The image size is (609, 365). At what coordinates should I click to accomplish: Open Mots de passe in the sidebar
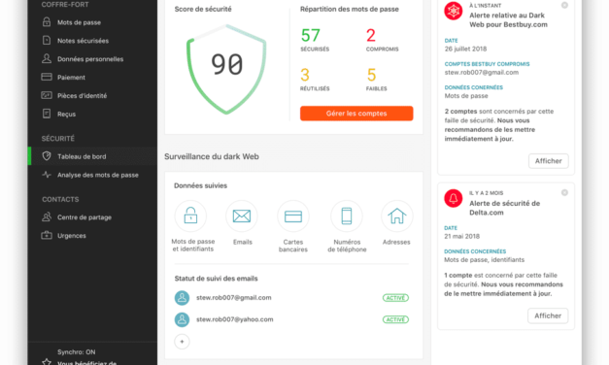click(x=80, y=22)
